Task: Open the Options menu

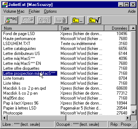Action: pos(50,11)
